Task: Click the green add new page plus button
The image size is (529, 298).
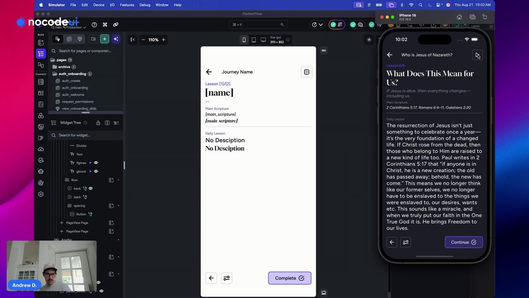Action: pyautogui.click(x=105, y=39)
